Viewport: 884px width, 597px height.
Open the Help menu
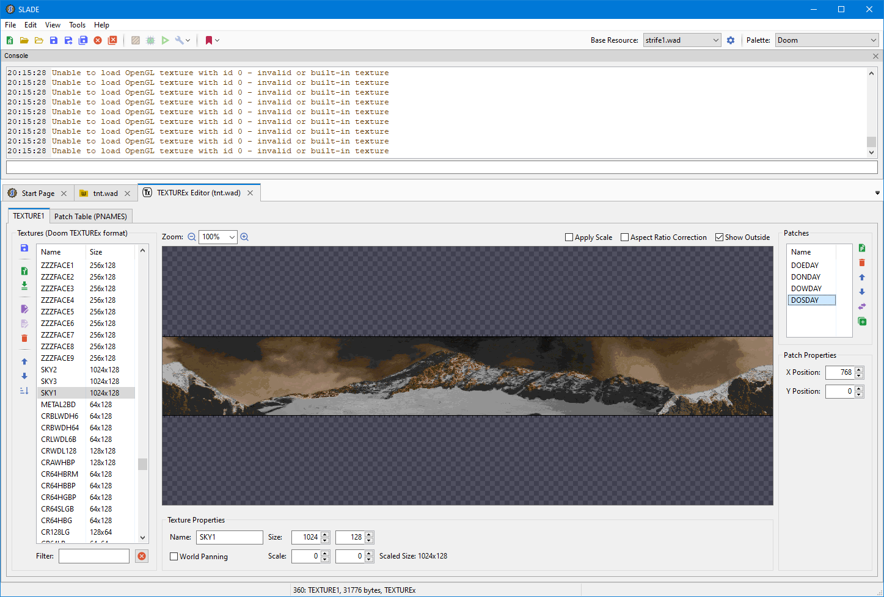[101, 25]
